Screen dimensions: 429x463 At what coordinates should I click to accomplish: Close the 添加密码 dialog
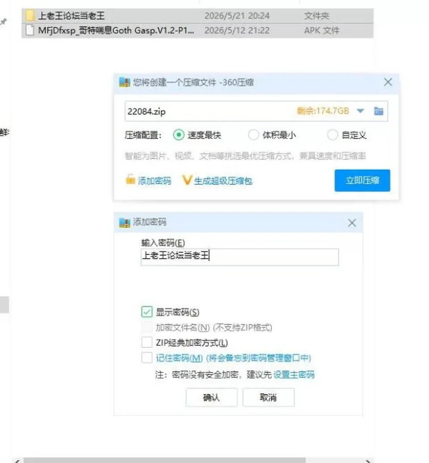coord(352,223)
